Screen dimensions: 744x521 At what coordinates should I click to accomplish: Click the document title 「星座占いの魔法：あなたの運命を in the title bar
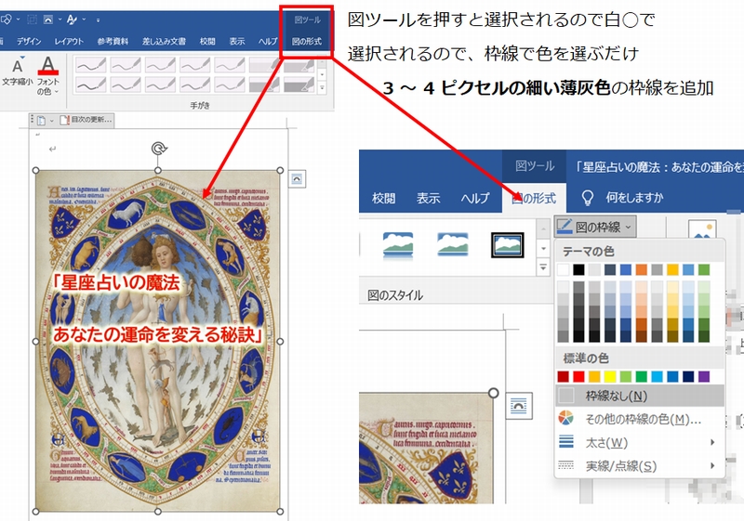click(658, 167)
